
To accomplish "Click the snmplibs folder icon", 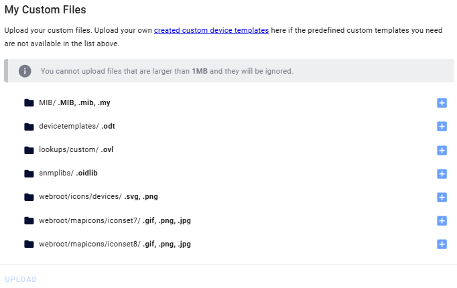I will coord(29,173).
